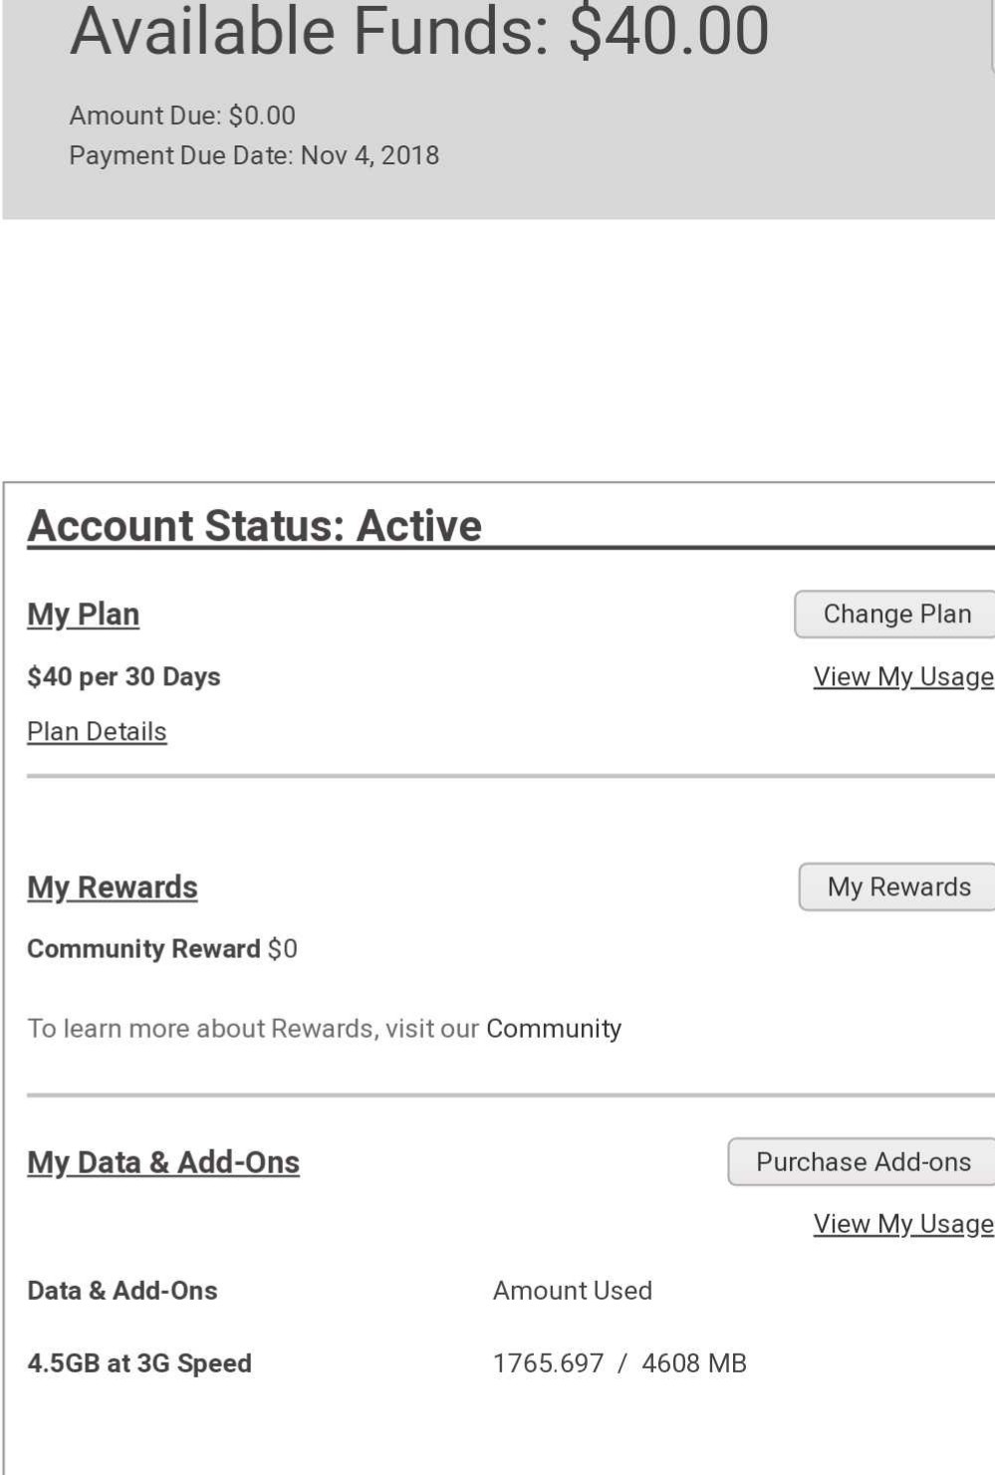
Task: Click the Available Funds $40.00 text
Action: 419,32
